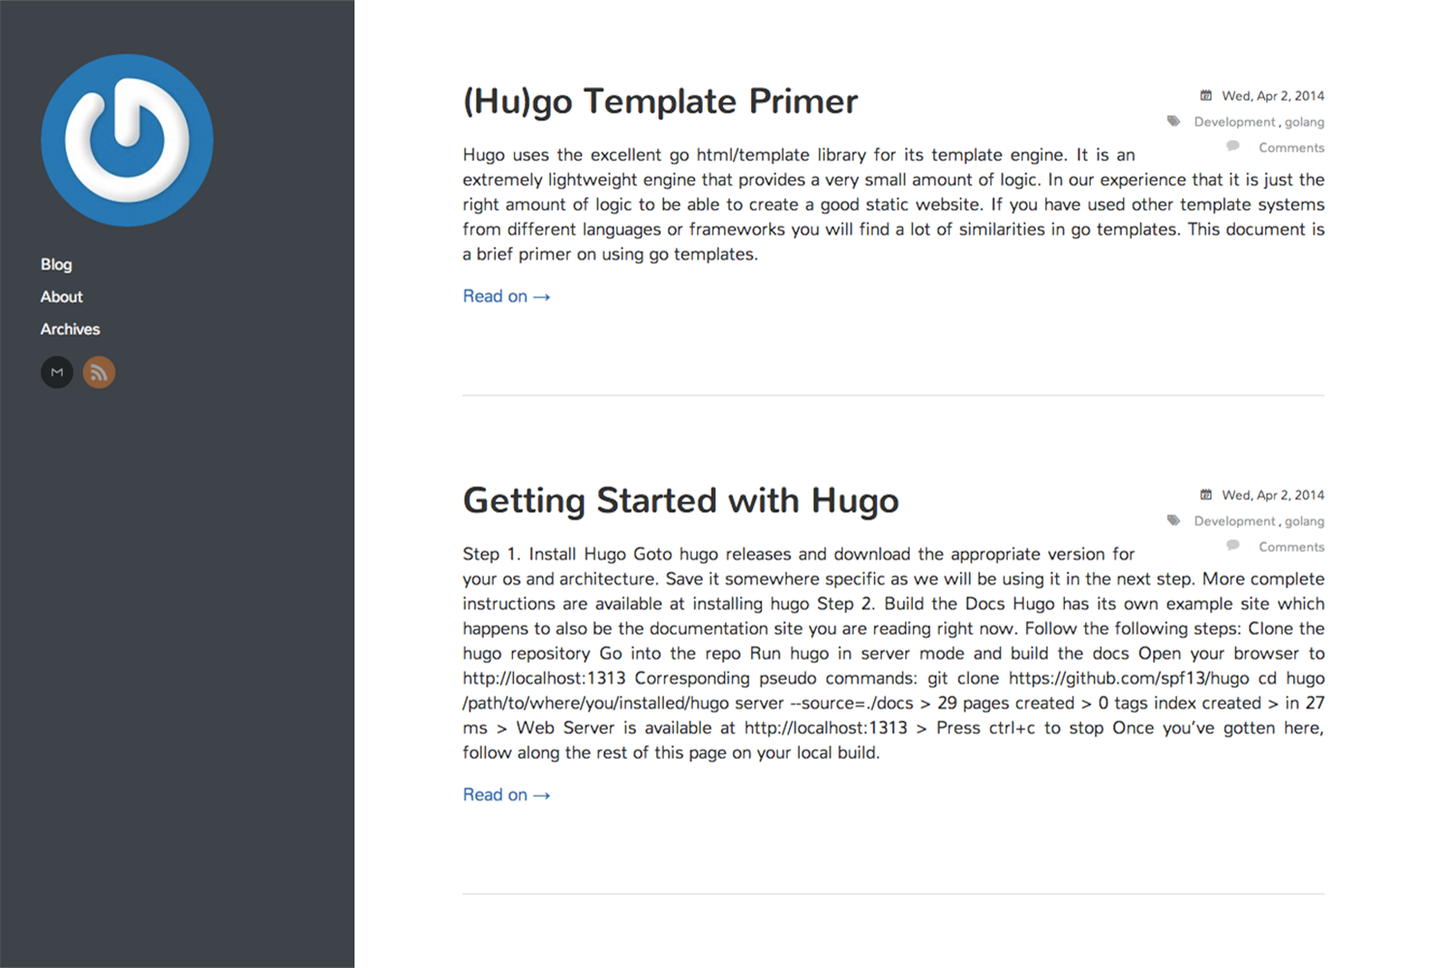Select Development tag on first post

point(1234,122)
